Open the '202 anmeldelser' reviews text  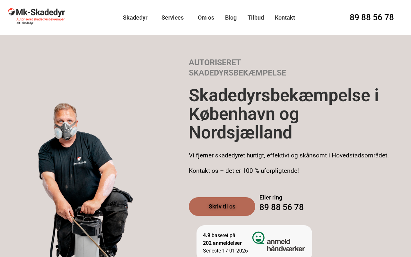[222, 243]
